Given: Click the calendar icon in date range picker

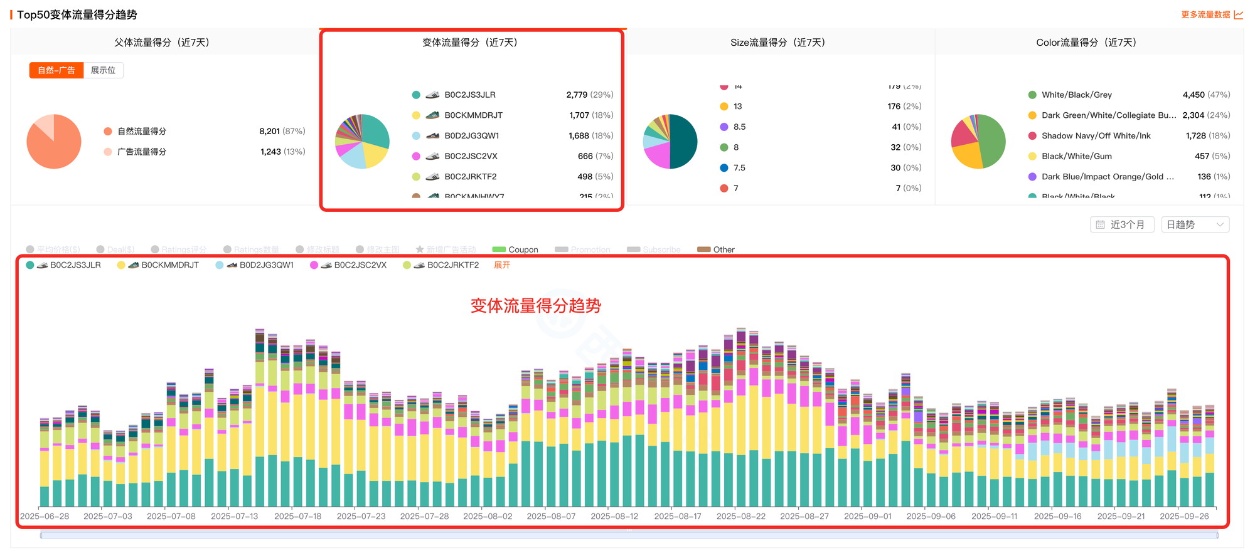Looking at the screenshot, I should (x=1100, y=224).
